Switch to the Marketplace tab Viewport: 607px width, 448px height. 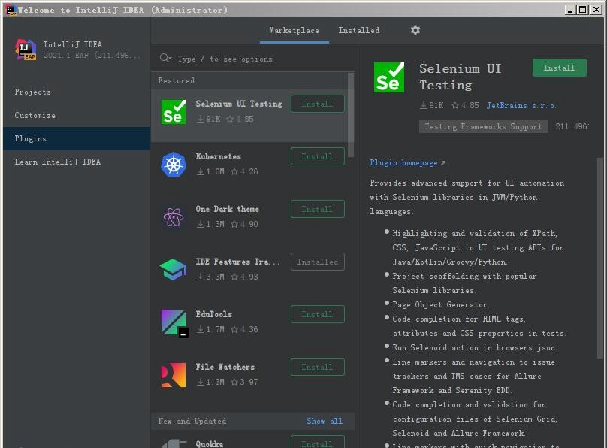point(294,30)
